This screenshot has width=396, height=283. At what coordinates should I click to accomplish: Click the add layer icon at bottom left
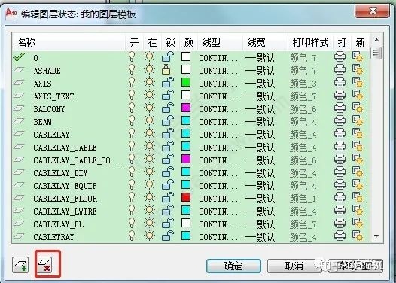coord(20,265)
